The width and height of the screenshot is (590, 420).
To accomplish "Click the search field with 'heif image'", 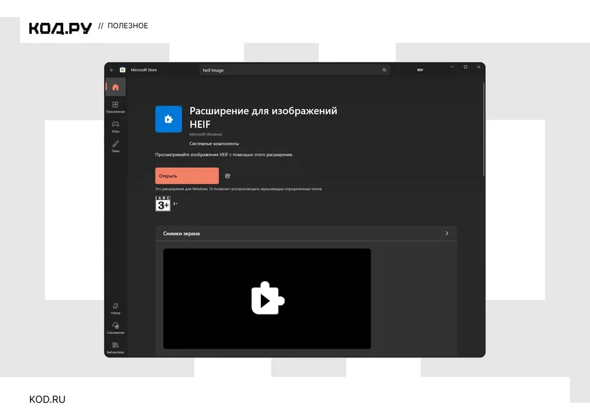I will point(294,70).
